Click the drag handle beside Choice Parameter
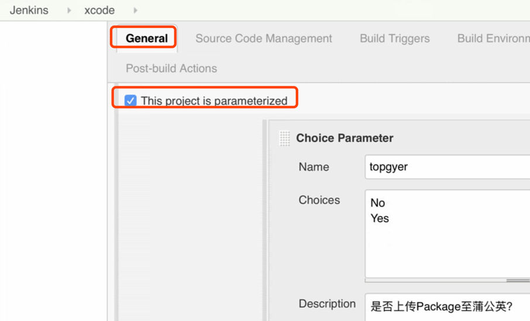Viewport: 530px width, 321px height. pyautogui.click(x=284, y=138)
